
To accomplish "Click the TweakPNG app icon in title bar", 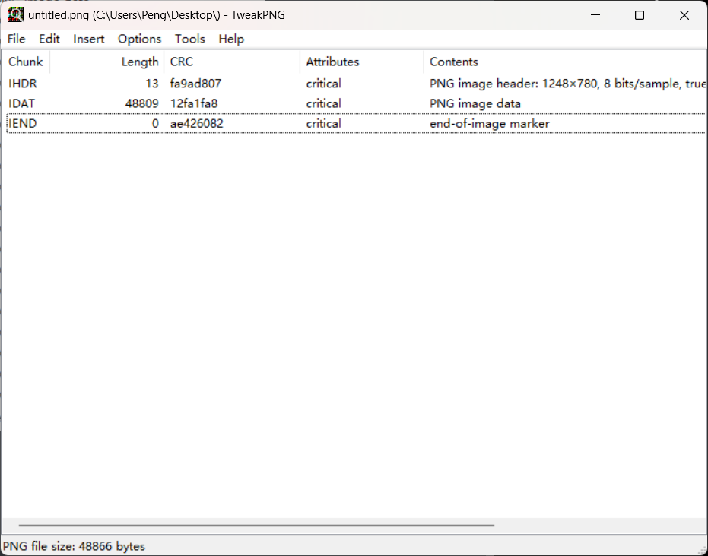I will pos(15,15).
